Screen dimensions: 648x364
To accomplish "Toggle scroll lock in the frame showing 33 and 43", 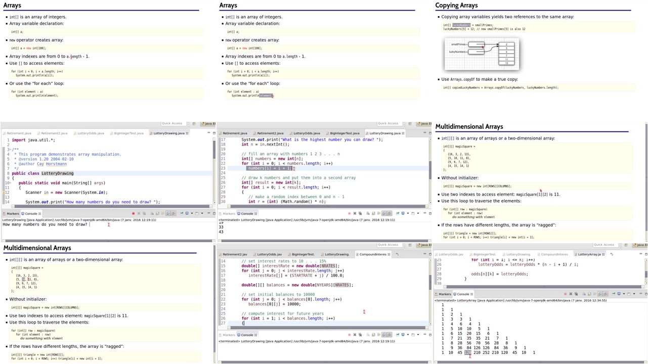I will tap(373, 213).
